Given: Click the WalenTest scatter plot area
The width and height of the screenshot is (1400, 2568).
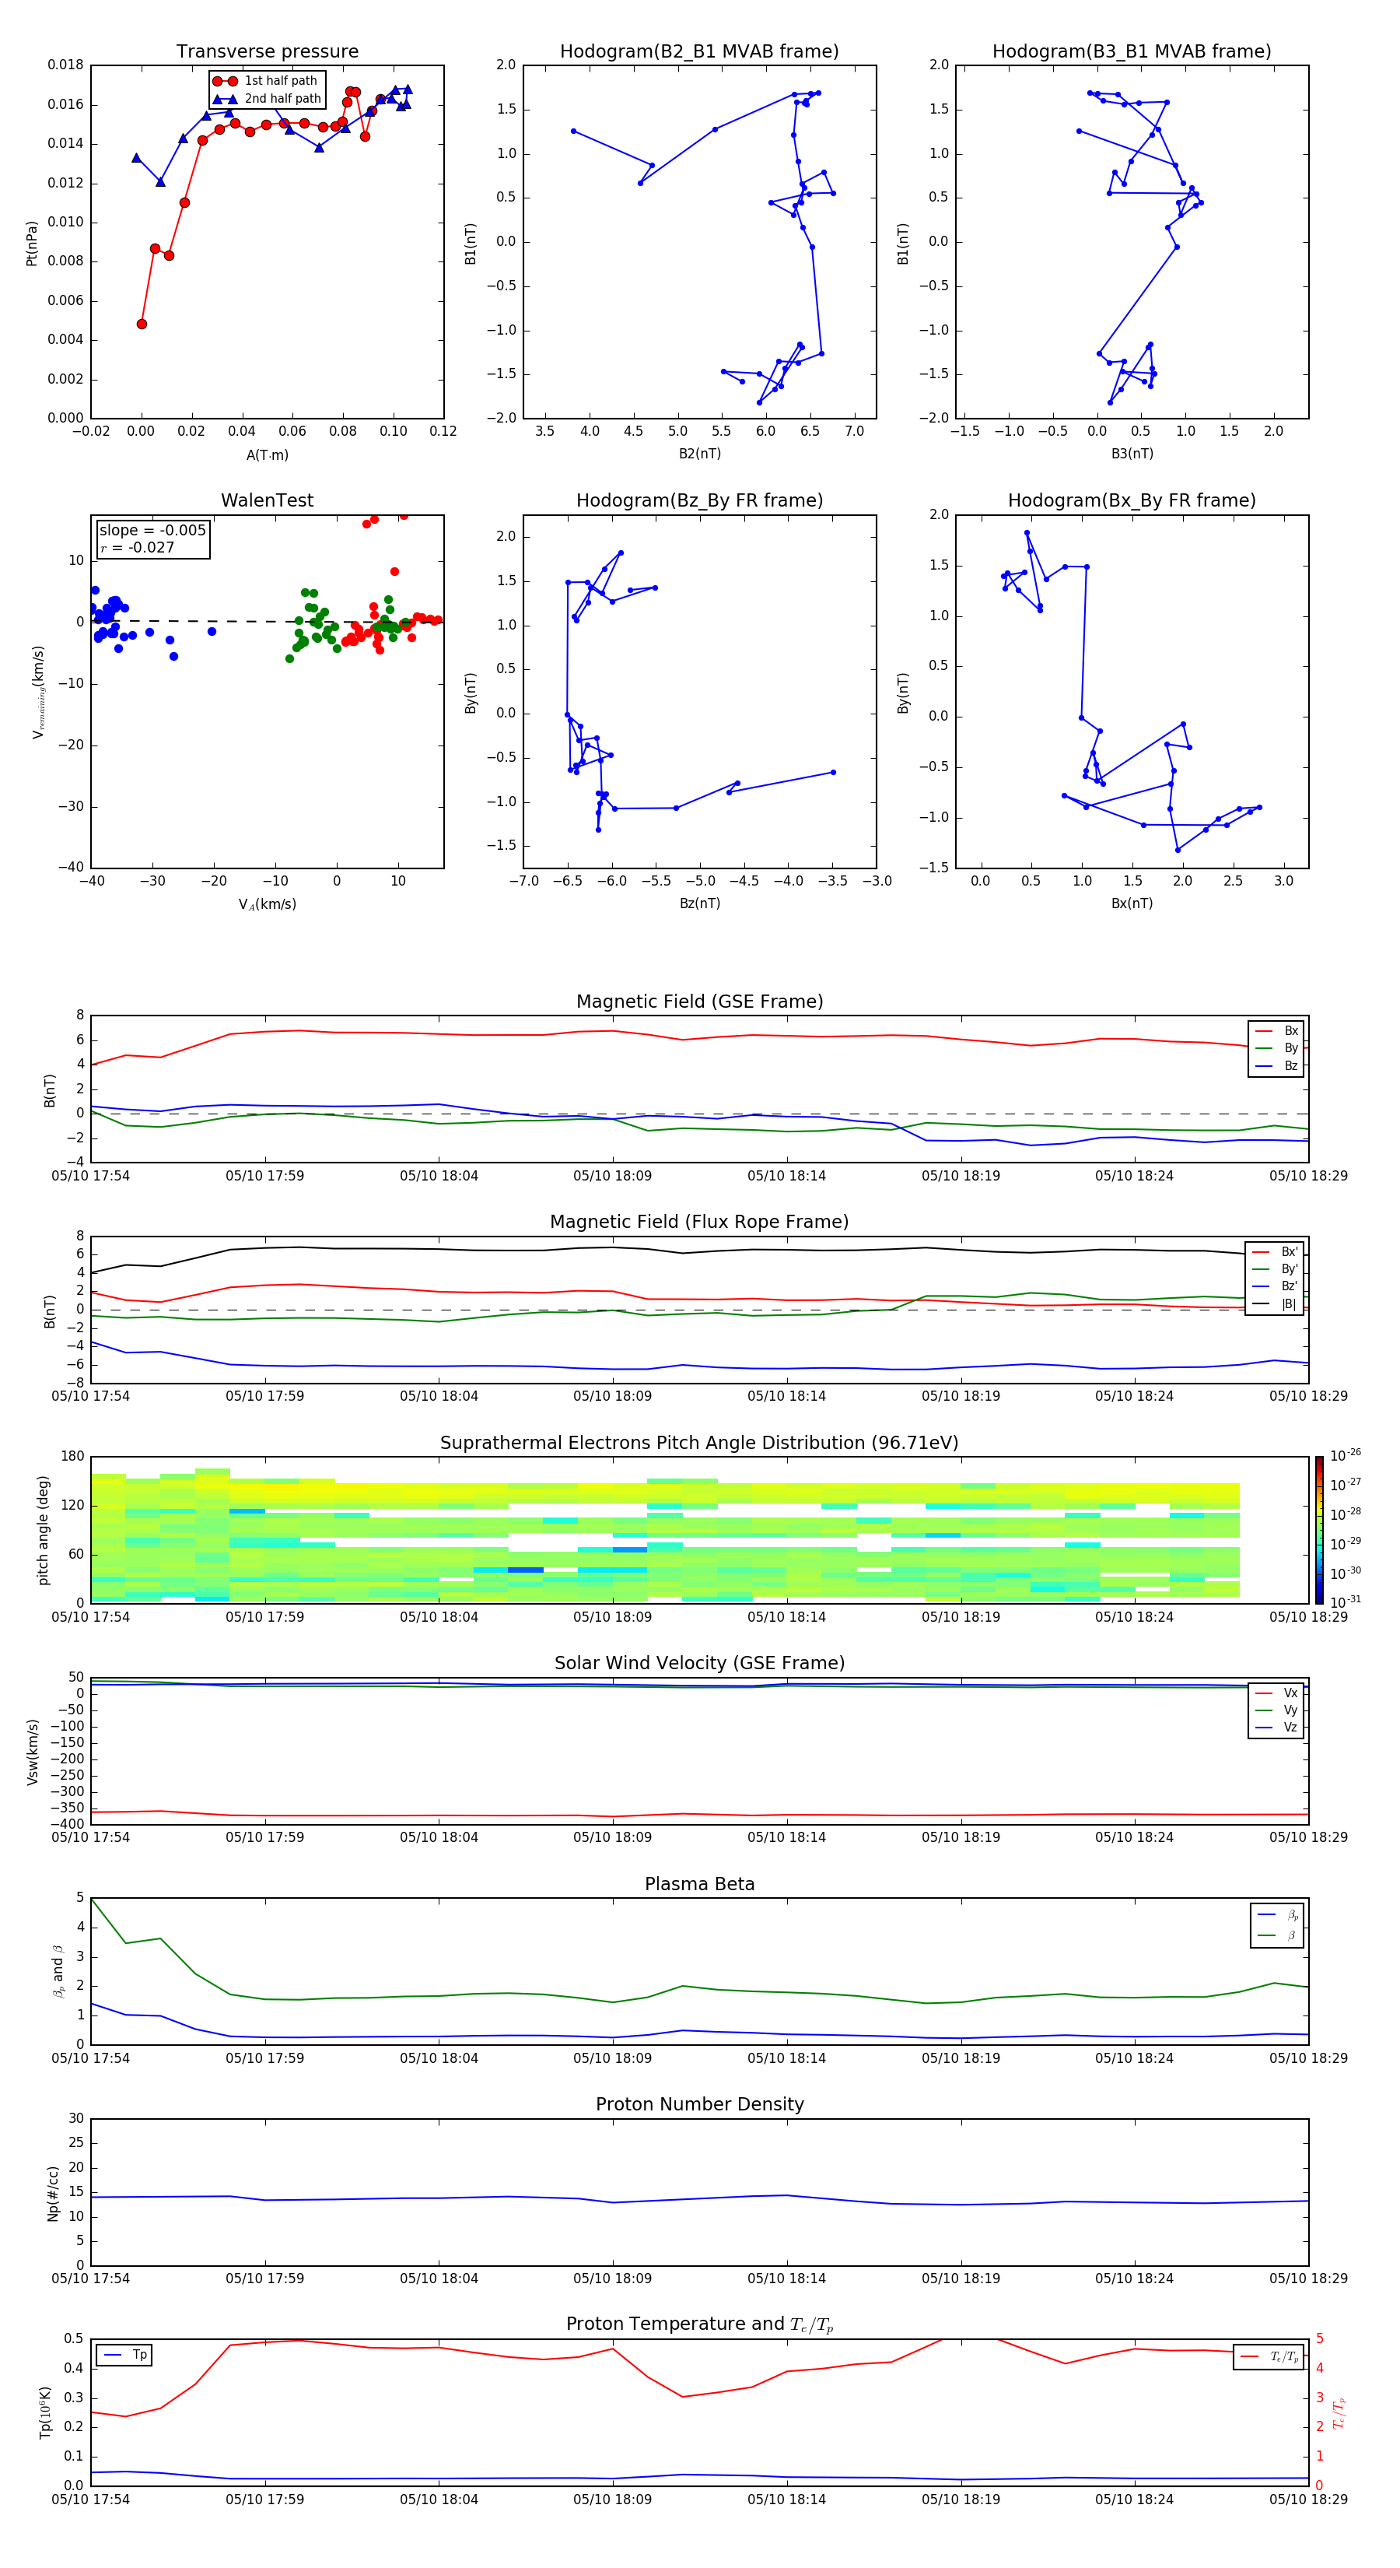Looking at the screenshot, I should (267, 692).
